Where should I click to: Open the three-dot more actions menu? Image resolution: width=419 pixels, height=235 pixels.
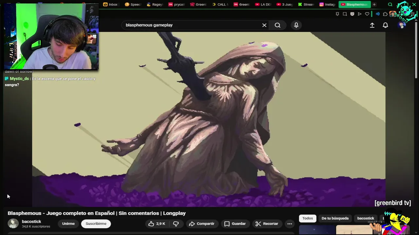tap(290, 224)
